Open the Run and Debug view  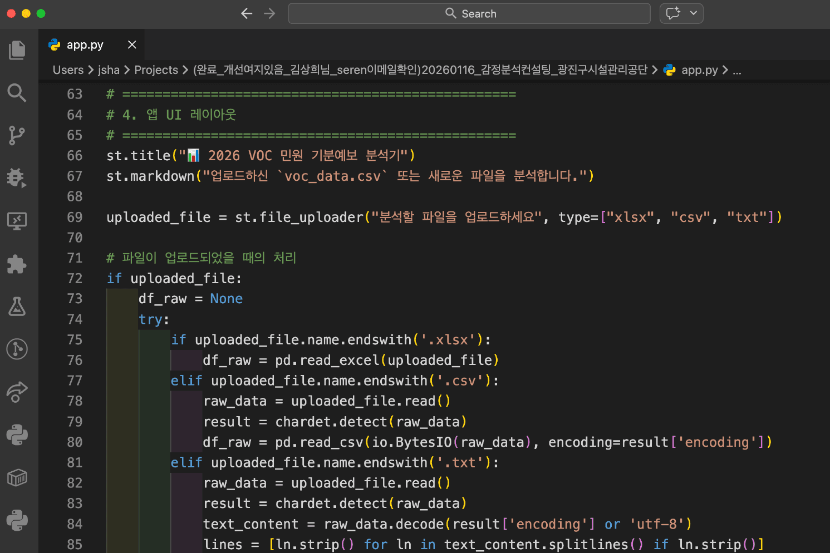pos(17,178)
